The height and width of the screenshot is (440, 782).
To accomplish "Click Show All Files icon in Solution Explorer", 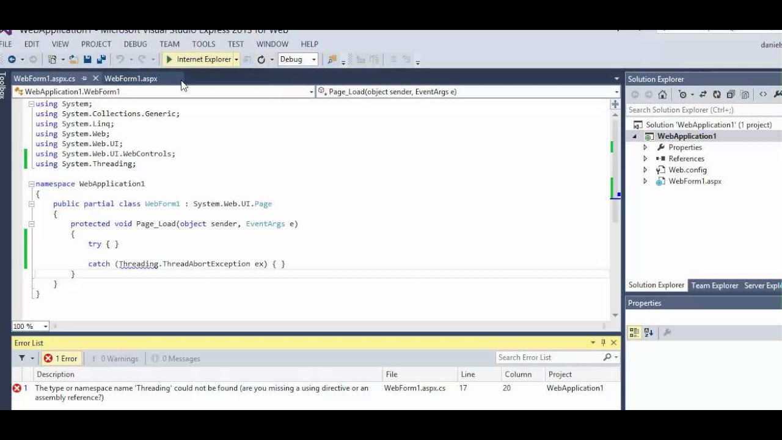I will click(x=745, y=94).
